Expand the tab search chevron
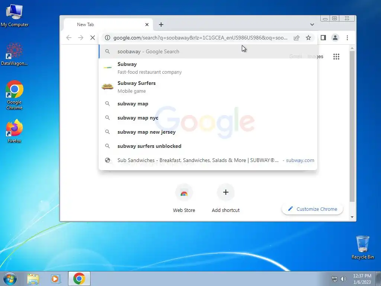 312,25
